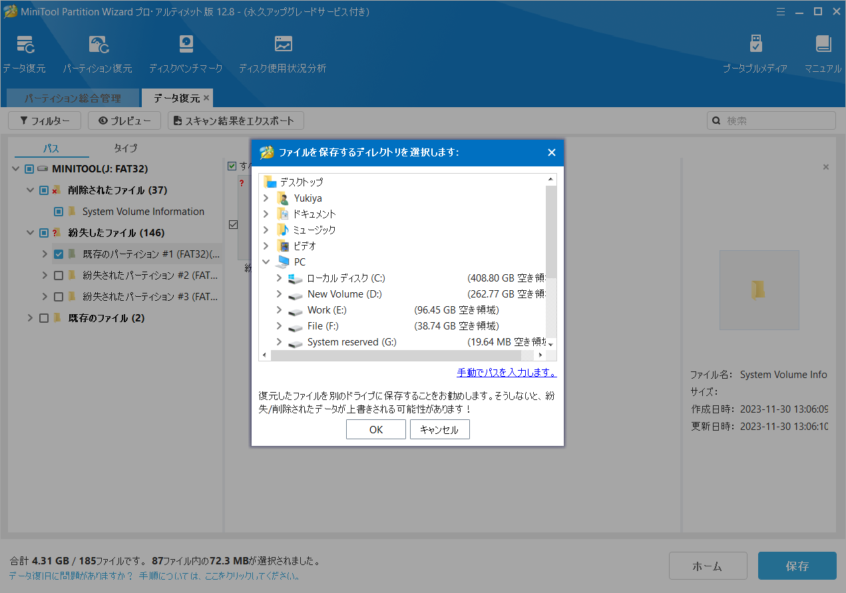The image size is (846, 593).
Task: Click the folder preview thumbnail
Action: tap(759, 290)
